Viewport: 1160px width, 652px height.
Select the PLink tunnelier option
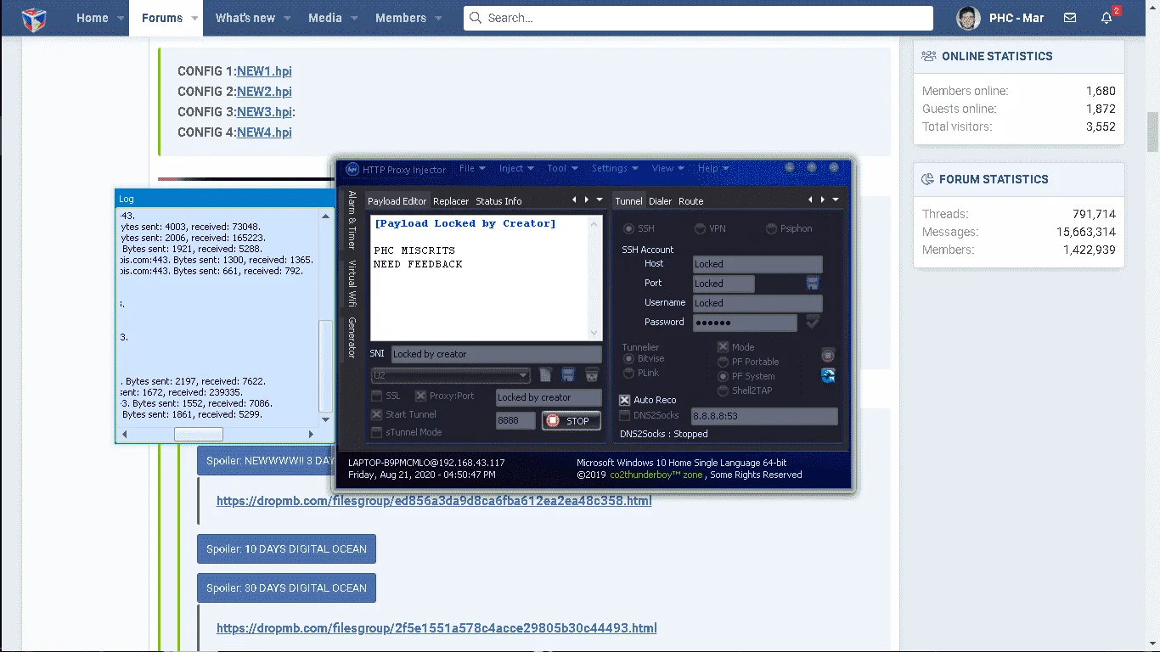629,373
